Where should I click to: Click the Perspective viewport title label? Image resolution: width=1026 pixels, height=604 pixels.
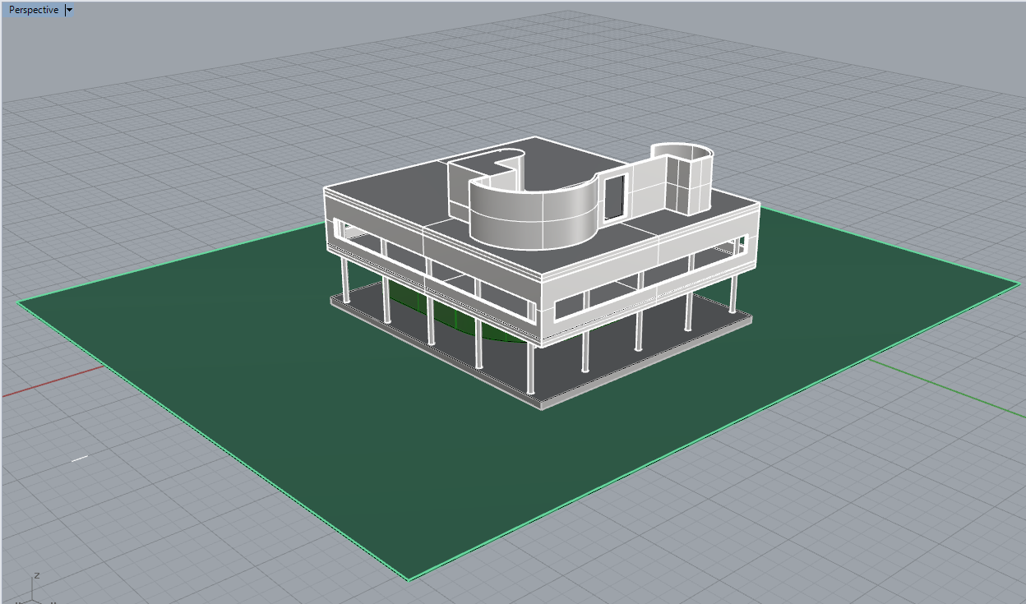pos(34,10)
